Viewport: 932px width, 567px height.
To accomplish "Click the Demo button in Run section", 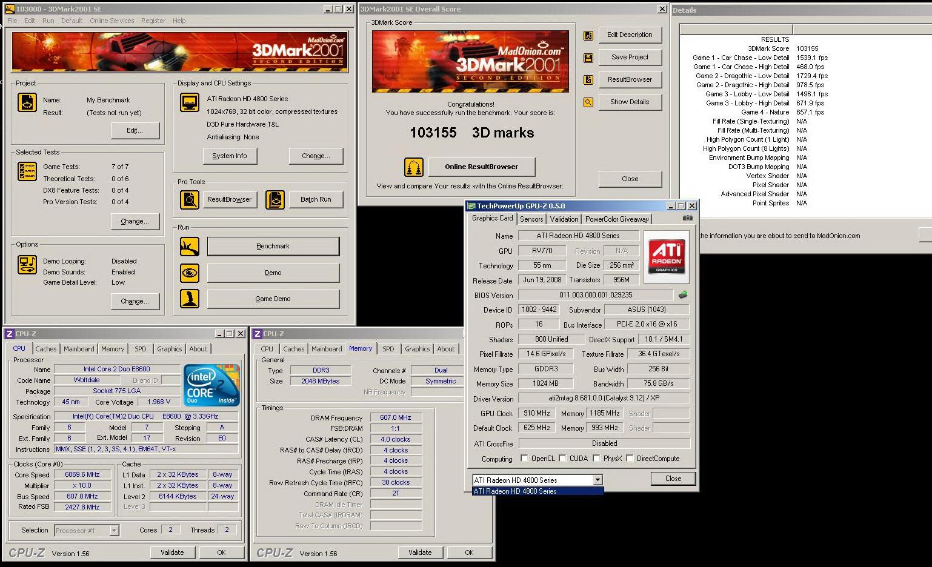I will click(x=273, y=273).
